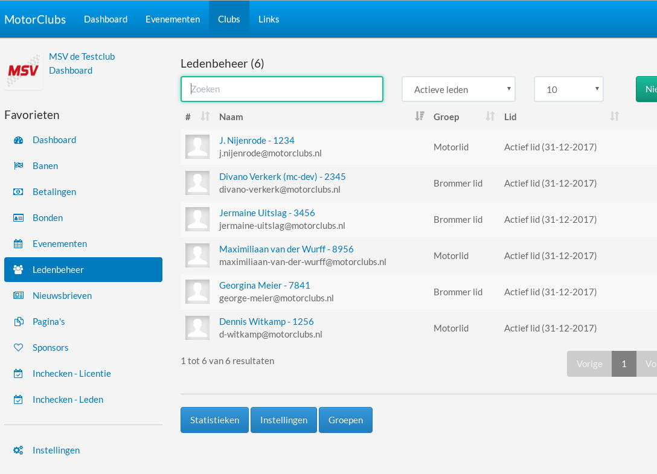Open Evenementen in the top navigation bar

click(173, 19)
